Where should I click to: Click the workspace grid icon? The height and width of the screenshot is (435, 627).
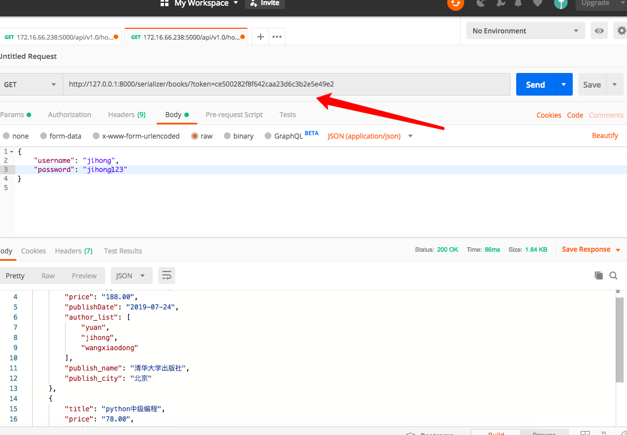[x=165, y=3]
